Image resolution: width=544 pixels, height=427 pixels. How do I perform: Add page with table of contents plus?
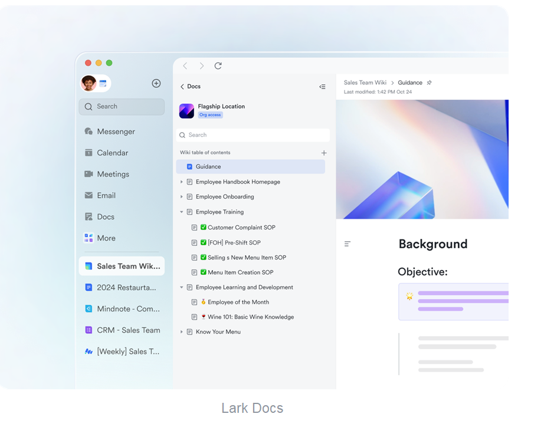click(x=323, y=153)
